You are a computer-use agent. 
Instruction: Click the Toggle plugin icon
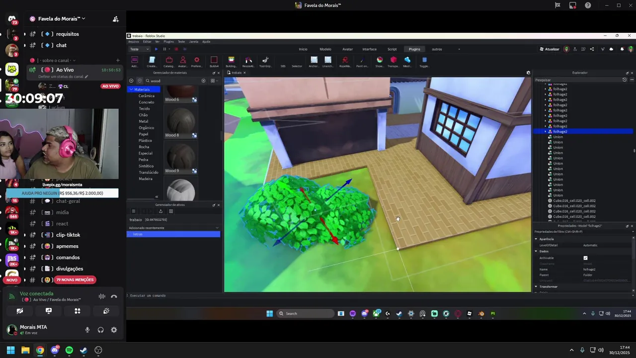pyautogui.click(x=424, y=62)
